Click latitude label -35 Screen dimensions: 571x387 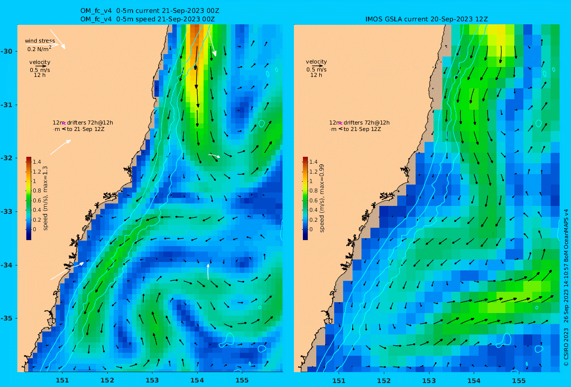click(x=6, y=319)
